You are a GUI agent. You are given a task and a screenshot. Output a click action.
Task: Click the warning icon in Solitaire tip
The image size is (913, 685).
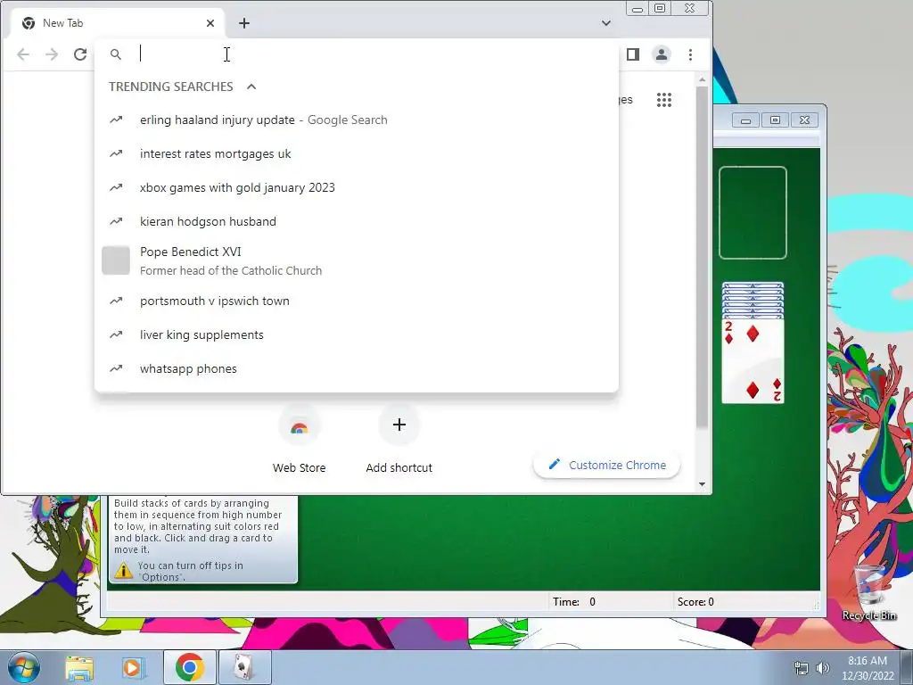tap(123, 570)
